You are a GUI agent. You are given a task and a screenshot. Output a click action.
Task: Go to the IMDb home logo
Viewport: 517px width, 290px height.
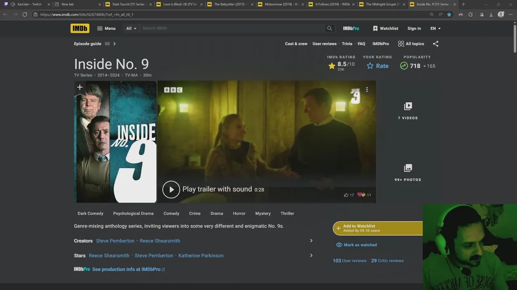(x=80, y=28)
